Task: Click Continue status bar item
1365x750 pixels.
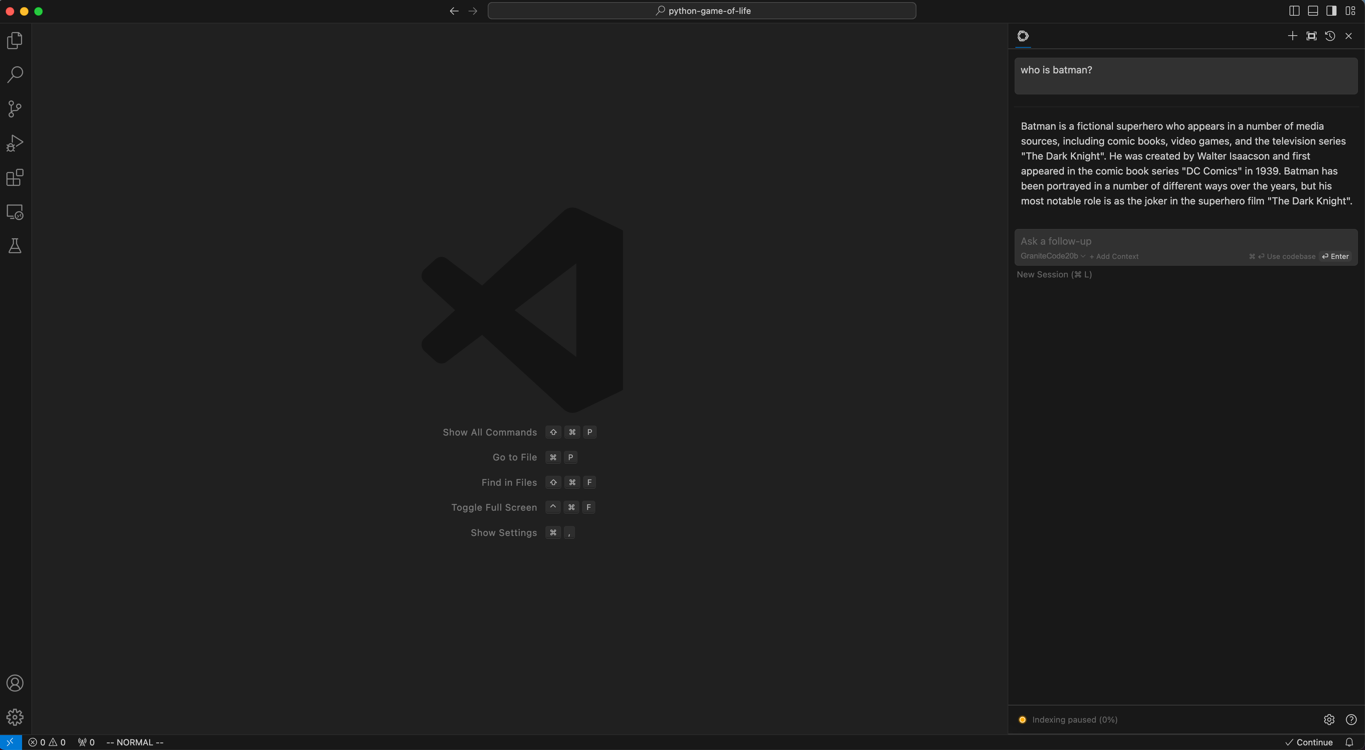Action: point(1309,742)
